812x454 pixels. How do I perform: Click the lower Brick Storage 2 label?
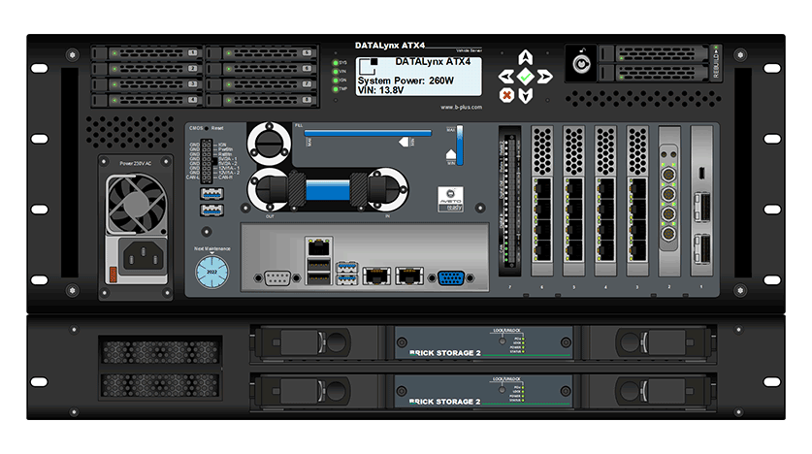pos(445,402)
